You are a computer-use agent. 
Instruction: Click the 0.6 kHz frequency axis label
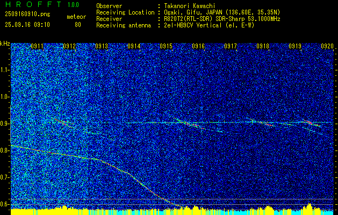(5, 204)
